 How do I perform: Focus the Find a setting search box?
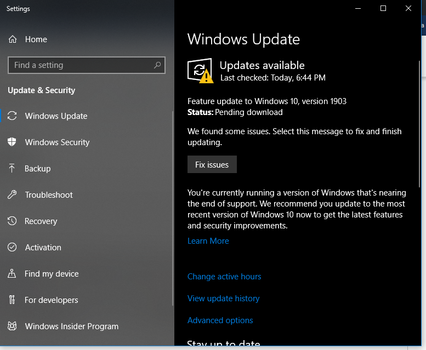tap(87, 65)
